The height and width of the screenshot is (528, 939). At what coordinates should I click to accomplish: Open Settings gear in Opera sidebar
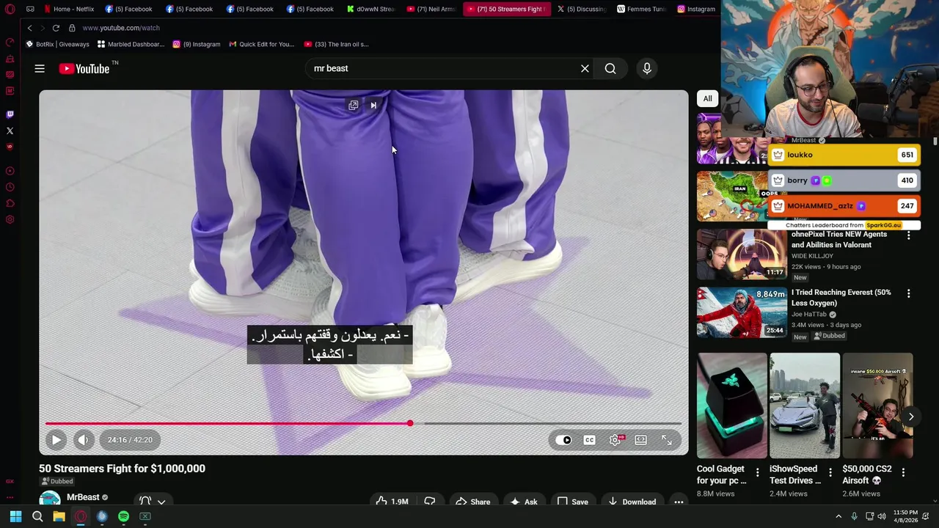(x=10, y=219)
